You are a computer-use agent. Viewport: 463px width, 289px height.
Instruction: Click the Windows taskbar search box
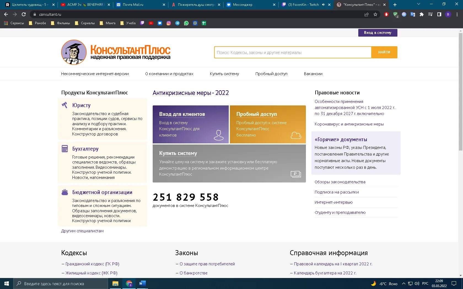pyautogui.click(x=61, y=283)
